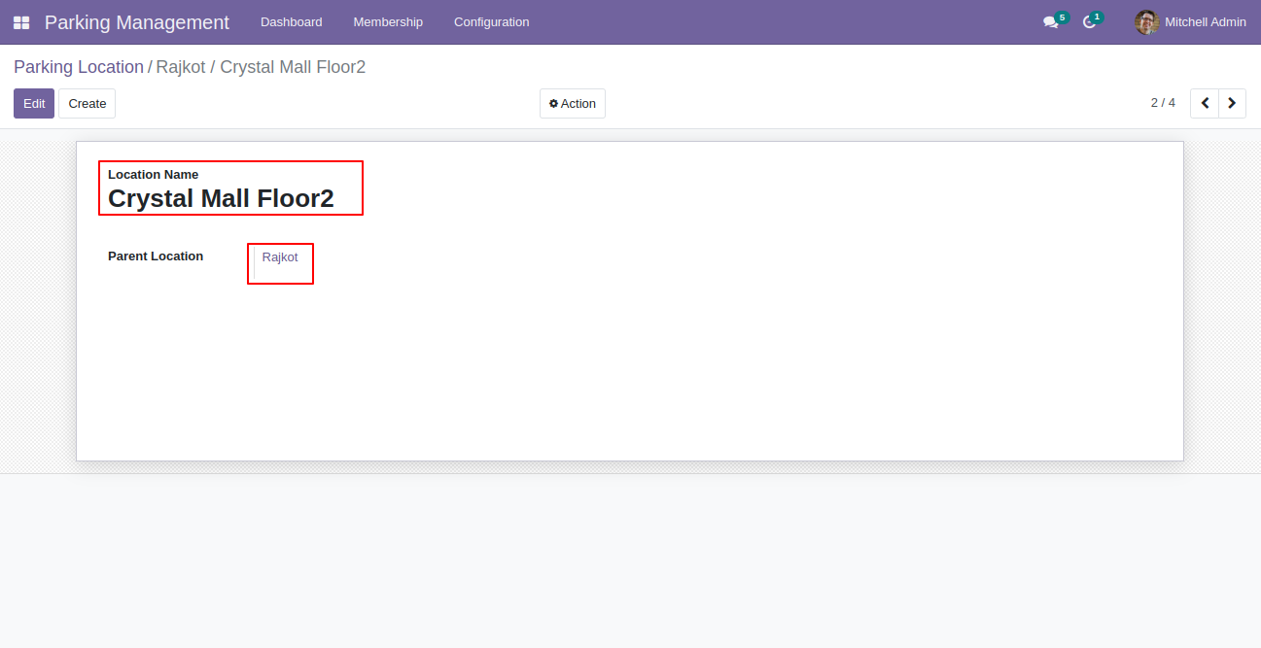Click Mitchell Admin avatar picture
Screen dimensions: 1261x648
(x=1147, y=22)
